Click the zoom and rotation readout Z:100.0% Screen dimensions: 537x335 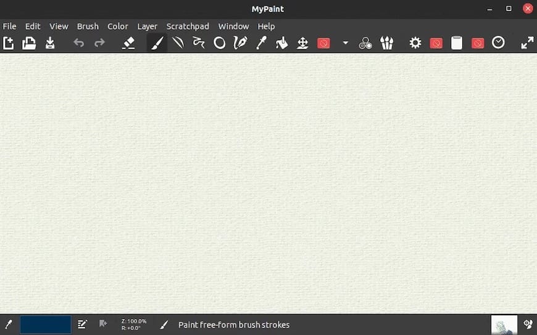click(134, 325)
